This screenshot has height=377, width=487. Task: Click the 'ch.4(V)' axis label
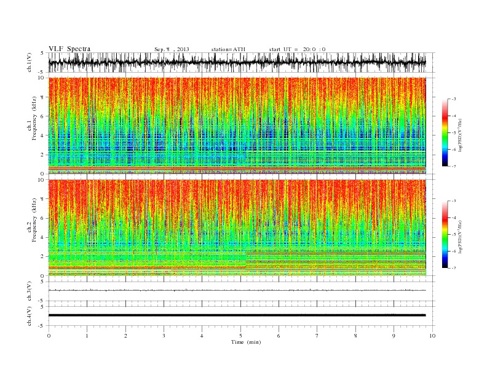pos(30,316)
